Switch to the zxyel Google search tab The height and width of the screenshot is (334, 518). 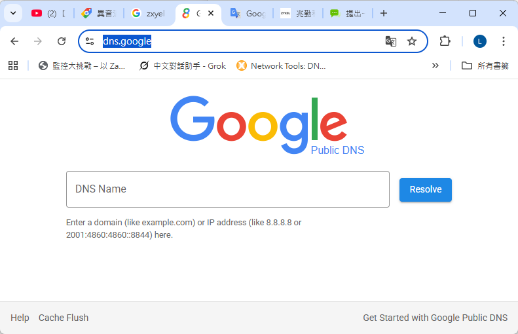(x=149, y=13)
